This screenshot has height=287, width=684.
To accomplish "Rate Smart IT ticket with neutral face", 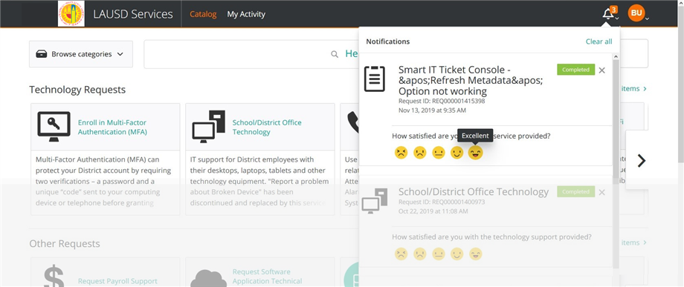I will (x=439, y=153).
